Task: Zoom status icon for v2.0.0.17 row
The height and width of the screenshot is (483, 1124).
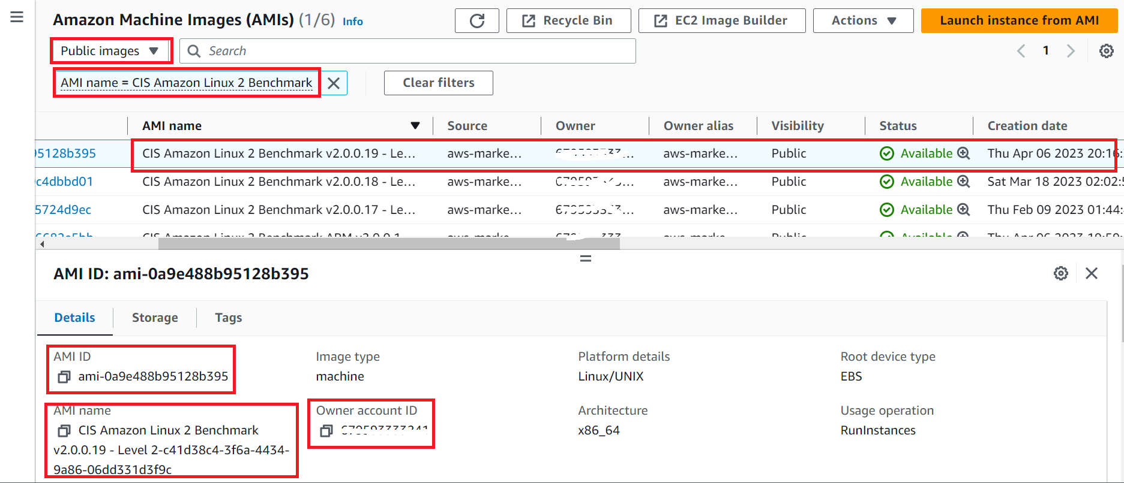Action: [963, 210]
